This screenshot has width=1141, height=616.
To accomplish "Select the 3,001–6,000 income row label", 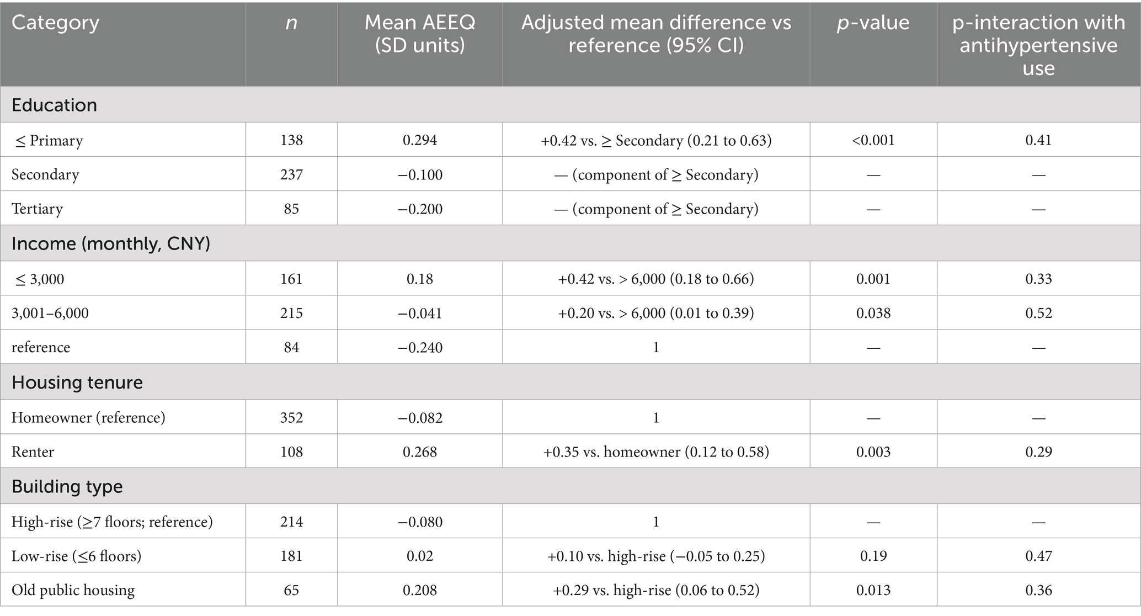I will click(50, 313).
